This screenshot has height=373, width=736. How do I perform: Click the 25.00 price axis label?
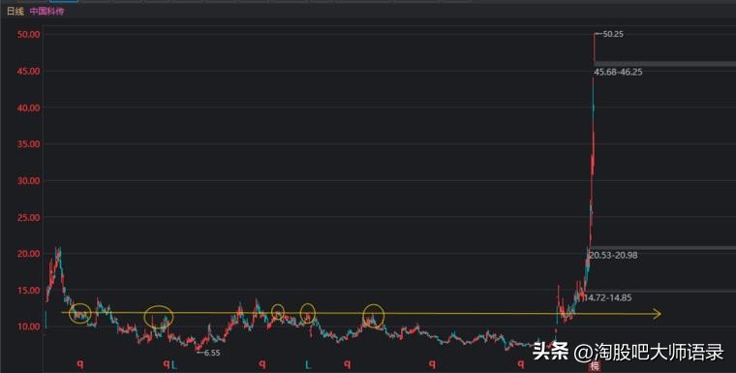(x=29, y=218)
